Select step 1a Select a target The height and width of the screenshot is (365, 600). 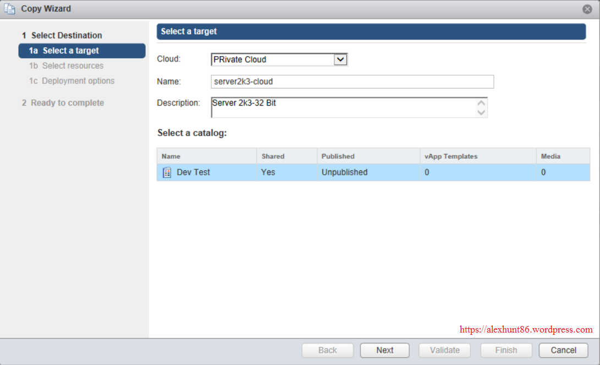pyautogui.click(x=81, y=51)
